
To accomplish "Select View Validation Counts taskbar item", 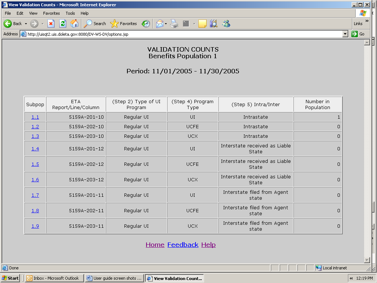I will point(175,278).
